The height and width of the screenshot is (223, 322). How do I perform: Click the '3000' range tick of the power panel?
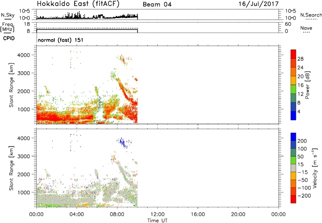click(x=23, y=73)
